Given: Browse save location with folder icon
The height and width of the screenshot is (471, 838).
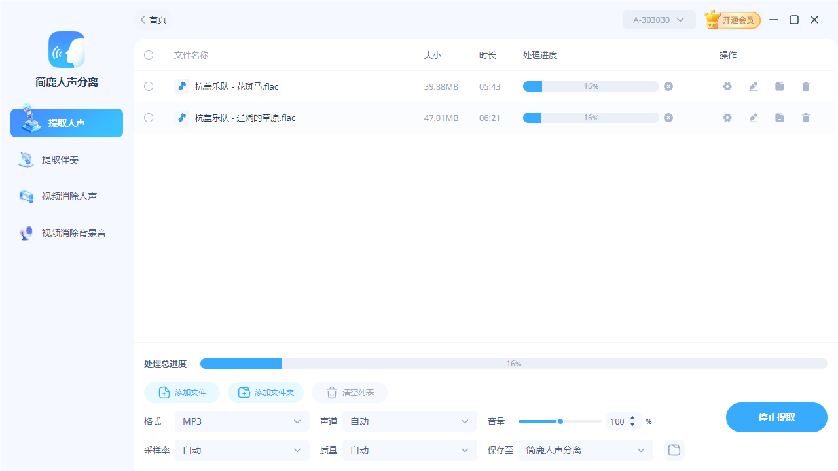Looking at the screenshot, I should [x=674, y=450].
